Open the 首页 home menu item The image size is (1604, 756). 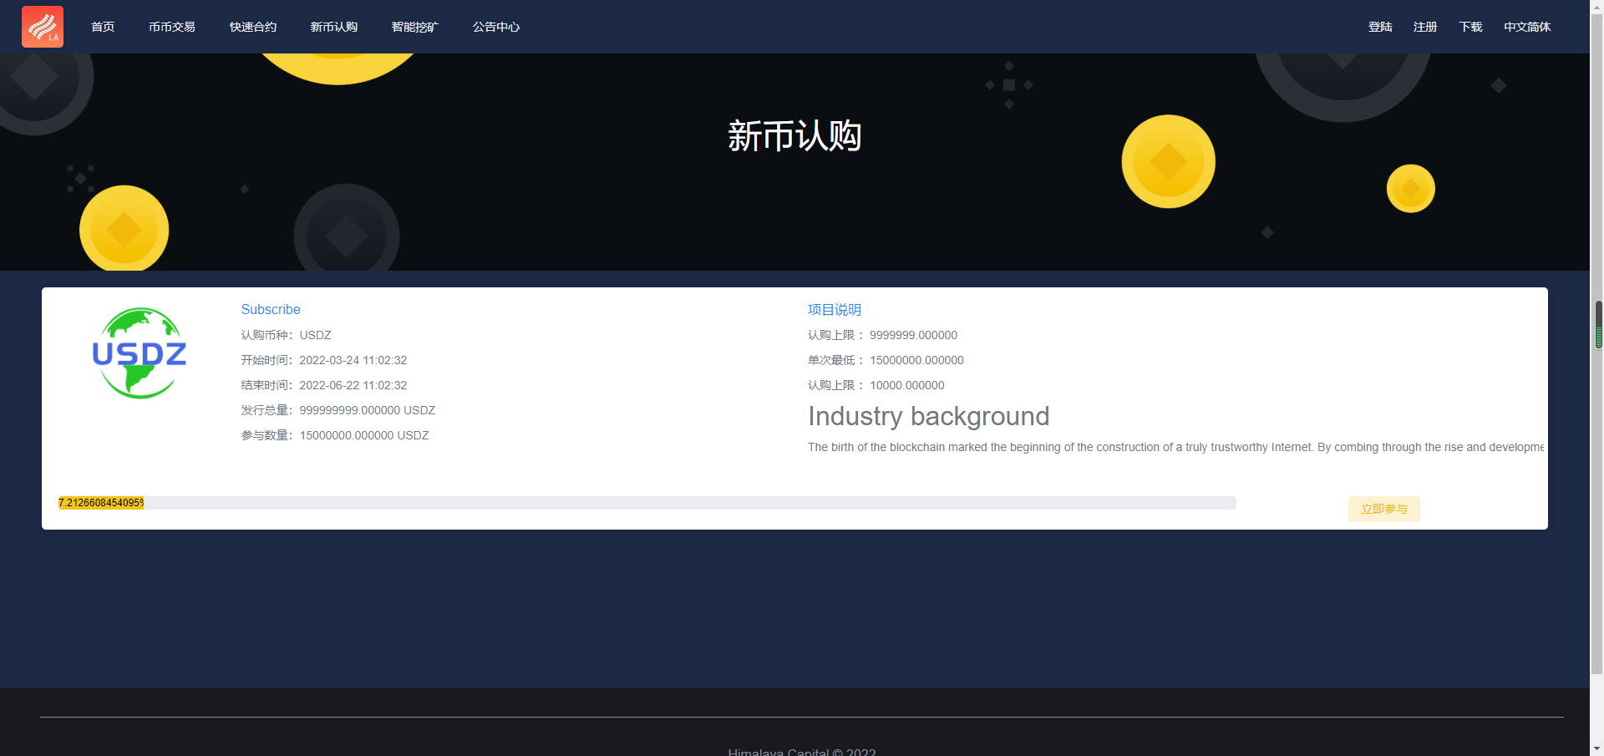click(x=103, y=27)
